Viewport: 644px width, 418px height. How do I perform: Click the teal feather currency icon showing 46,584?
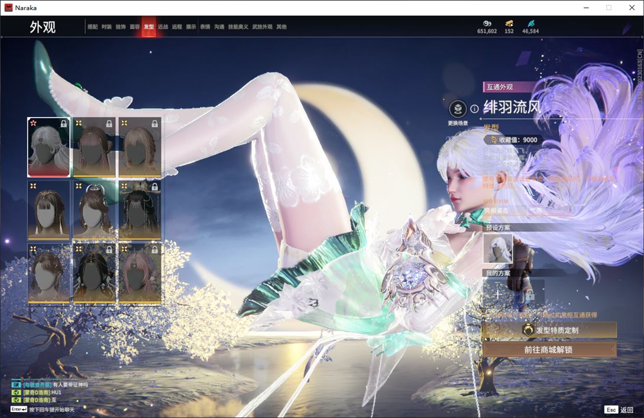[530, 24]
